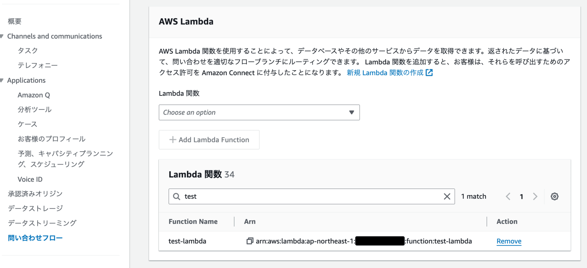The image size is (587, 268).
Task: Open データストリーミング in the sidebar
Action: click(42, 223)
